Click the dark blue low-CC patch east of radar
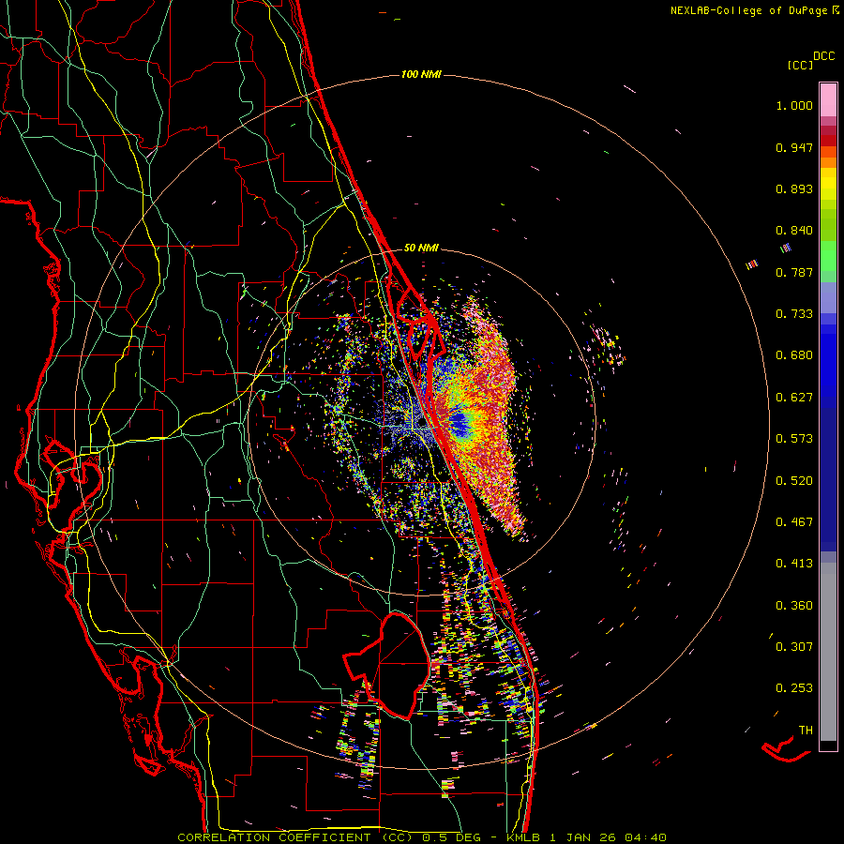The height and width of the screenshot is (844, 844). point(460,424)
